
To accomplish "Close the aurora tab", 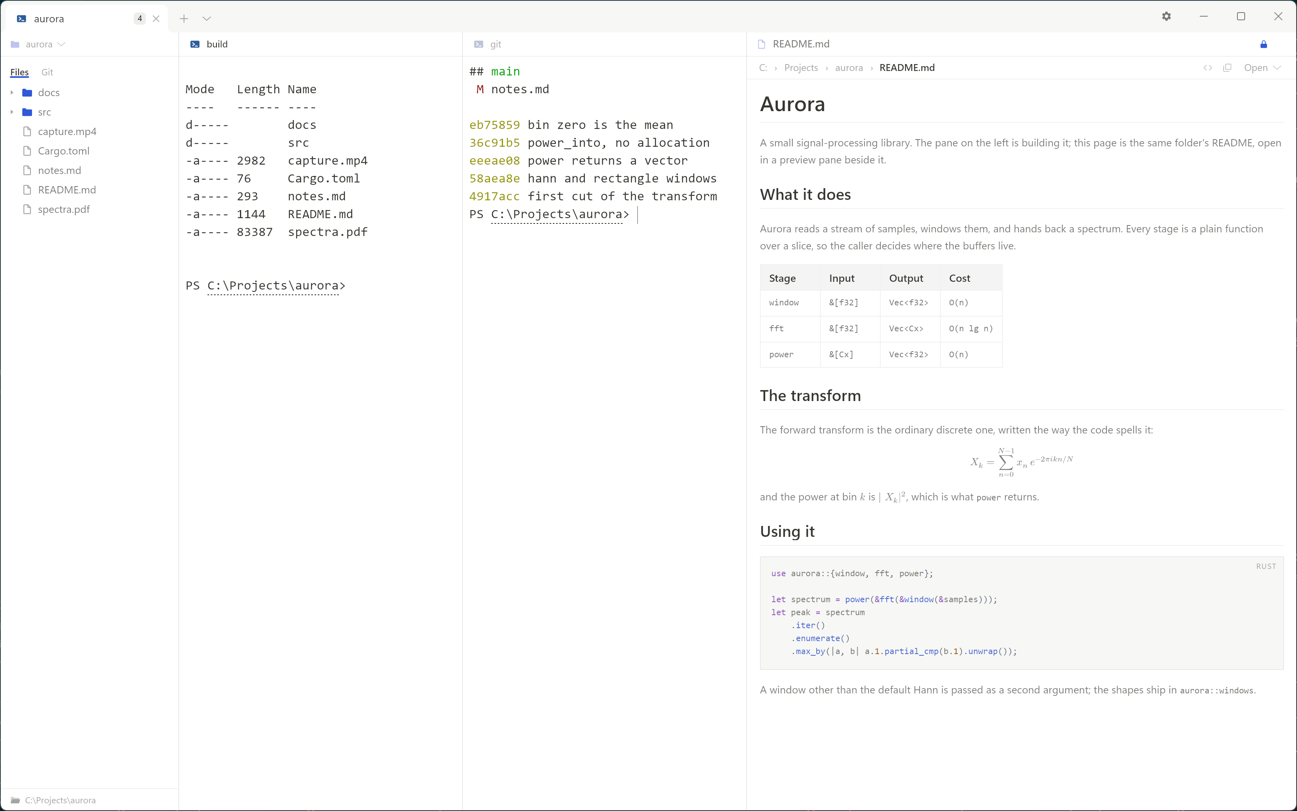I will pos(156,19).
